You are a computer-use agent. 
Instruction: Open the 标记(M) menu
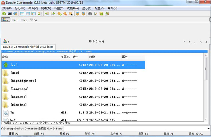[x=20, y=8]
